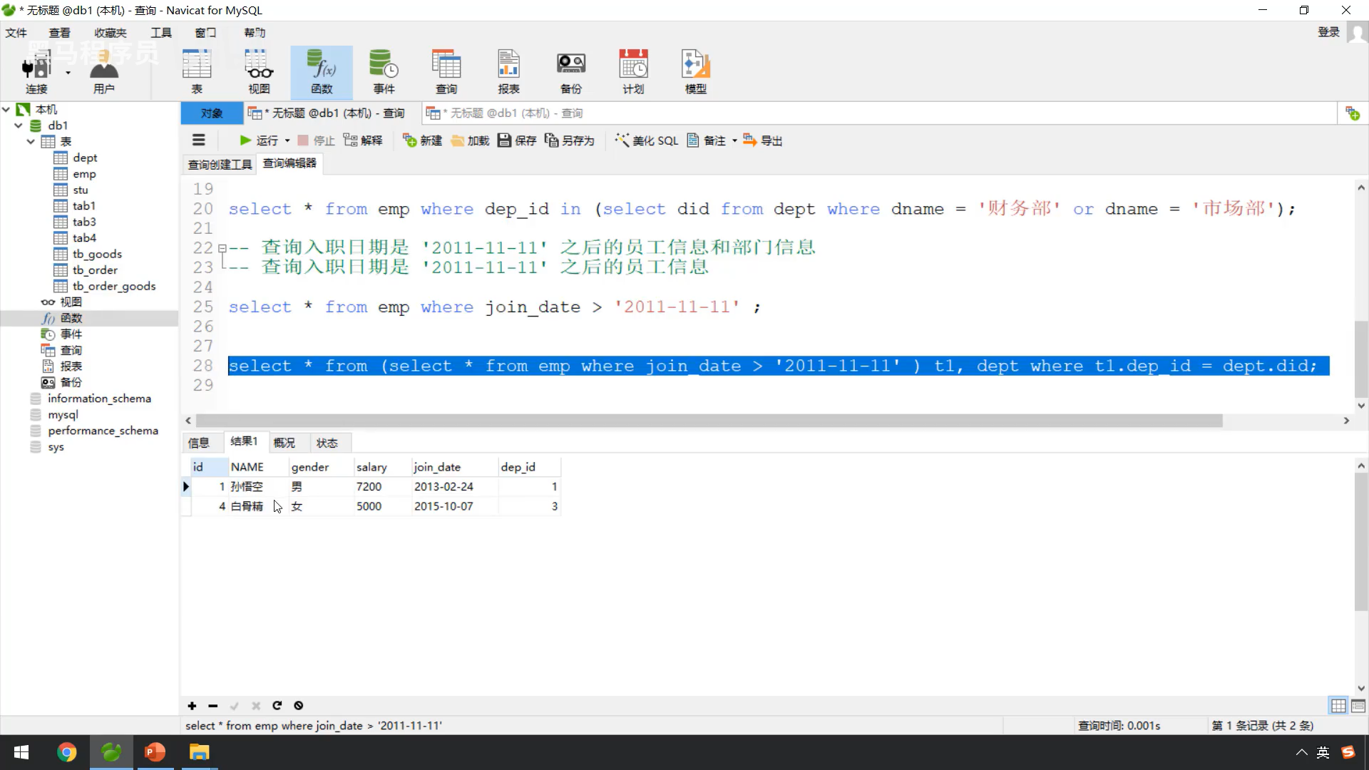Collapse the db1 database node
Viewport: 1369px width, 770px height.
pos(19,125)
